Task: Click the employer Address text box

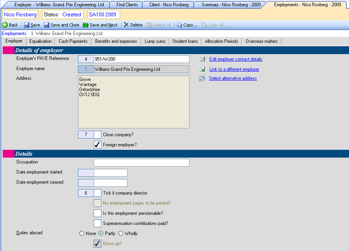Action: click(x=134, y=102)
